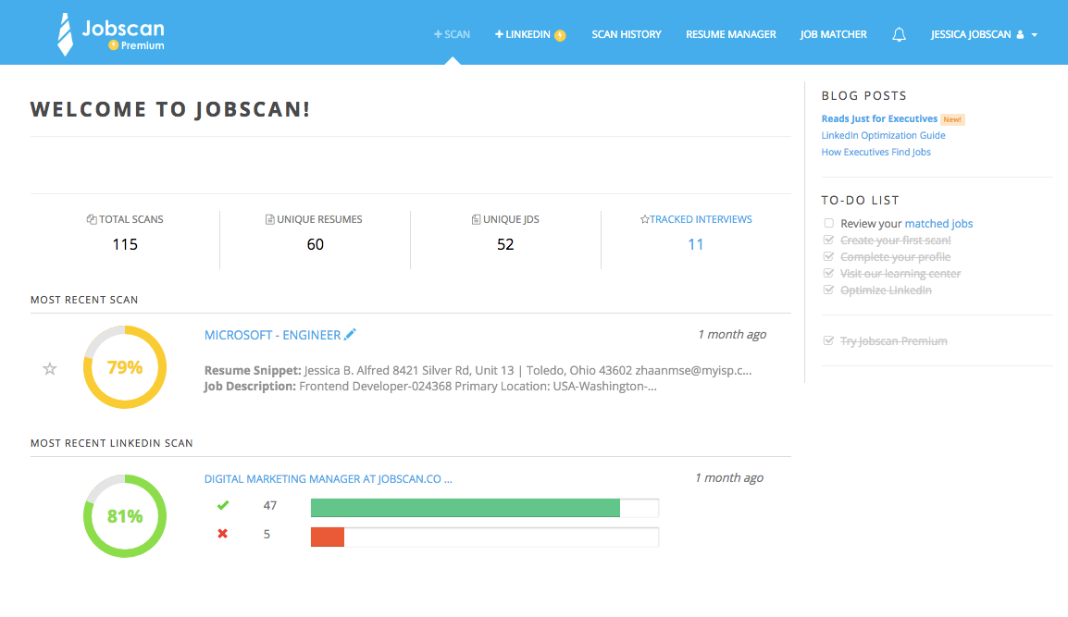Click the Unique JDs value 52

[505, 244]
